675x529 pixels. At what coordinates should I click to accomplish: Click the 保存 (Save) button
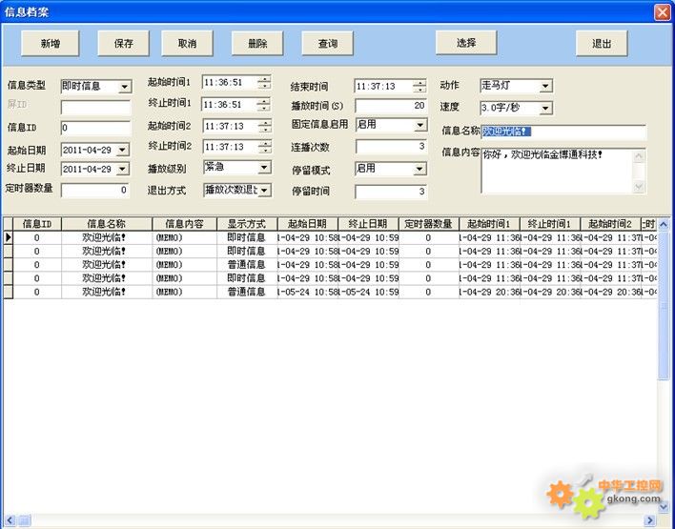123,44
